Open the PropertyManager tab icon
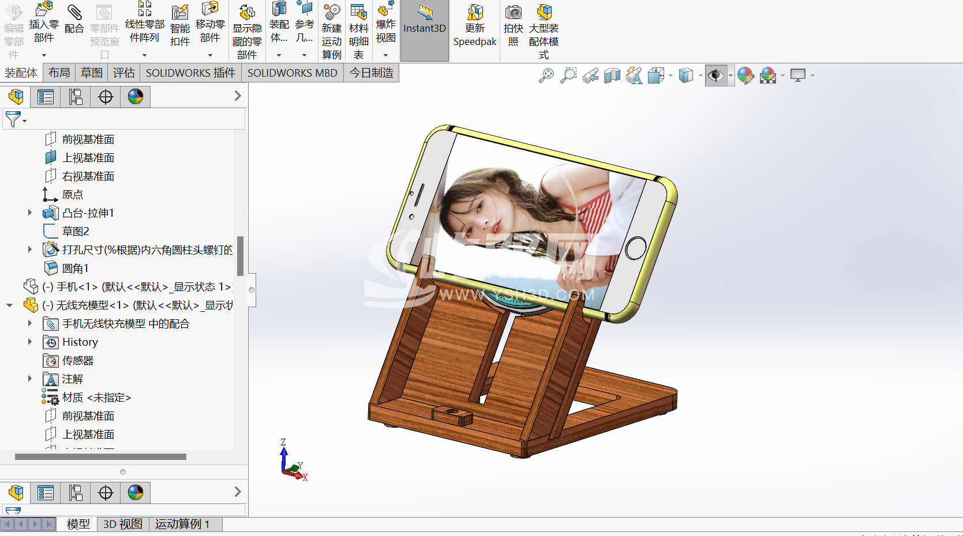963x536 pixels. 45,97
